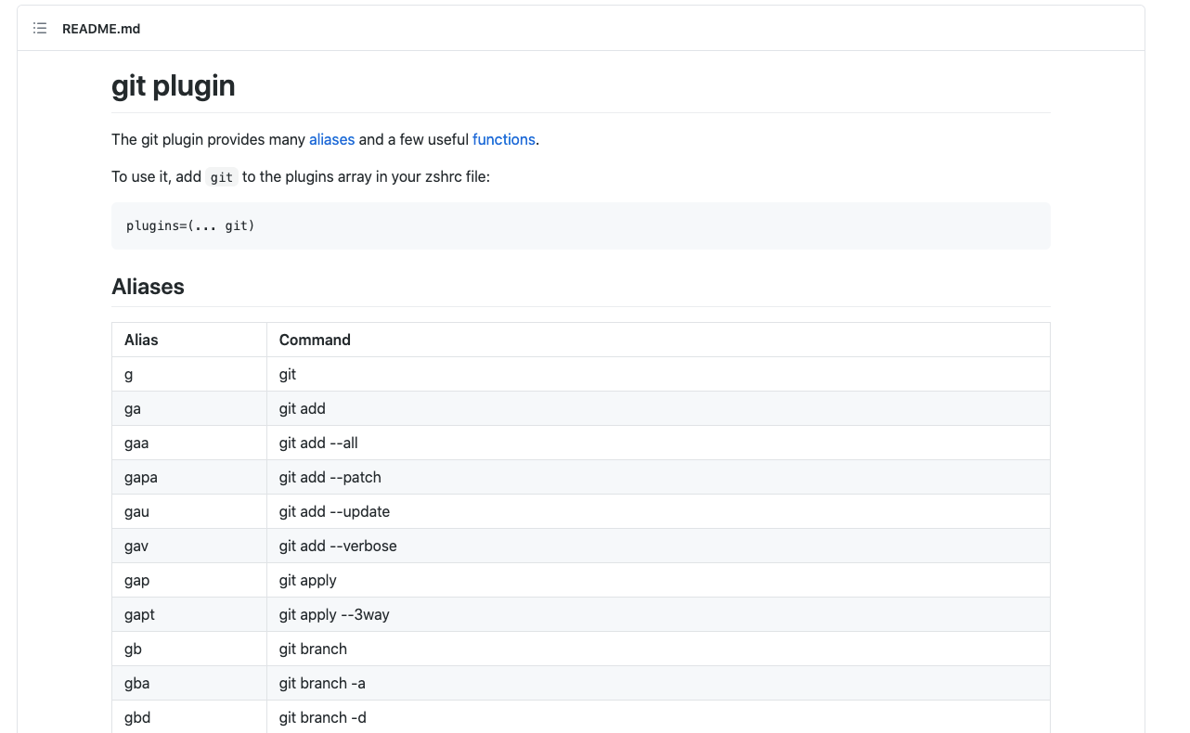1190x733 pixels.
Task: Click the 'git plugin' heading
Action: pos(174,85)
